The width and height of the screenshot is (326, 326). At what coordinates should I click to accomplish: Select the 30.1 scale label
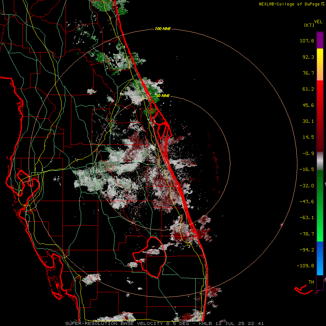coord(308,121)
